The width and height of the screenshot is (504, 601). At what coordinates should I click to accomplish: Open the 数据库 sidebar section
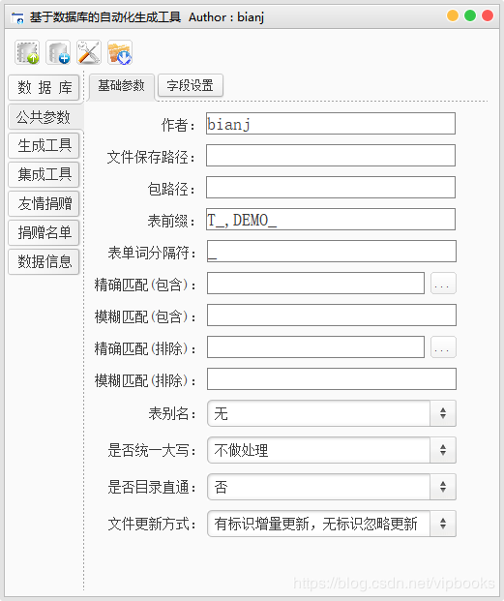[44, 87]
